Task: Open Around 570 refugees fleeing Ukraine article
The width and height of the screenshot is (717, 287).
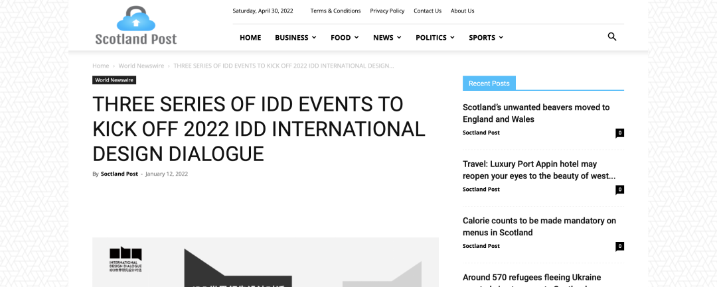Action: pyautogui.click(x=532, y=279)
